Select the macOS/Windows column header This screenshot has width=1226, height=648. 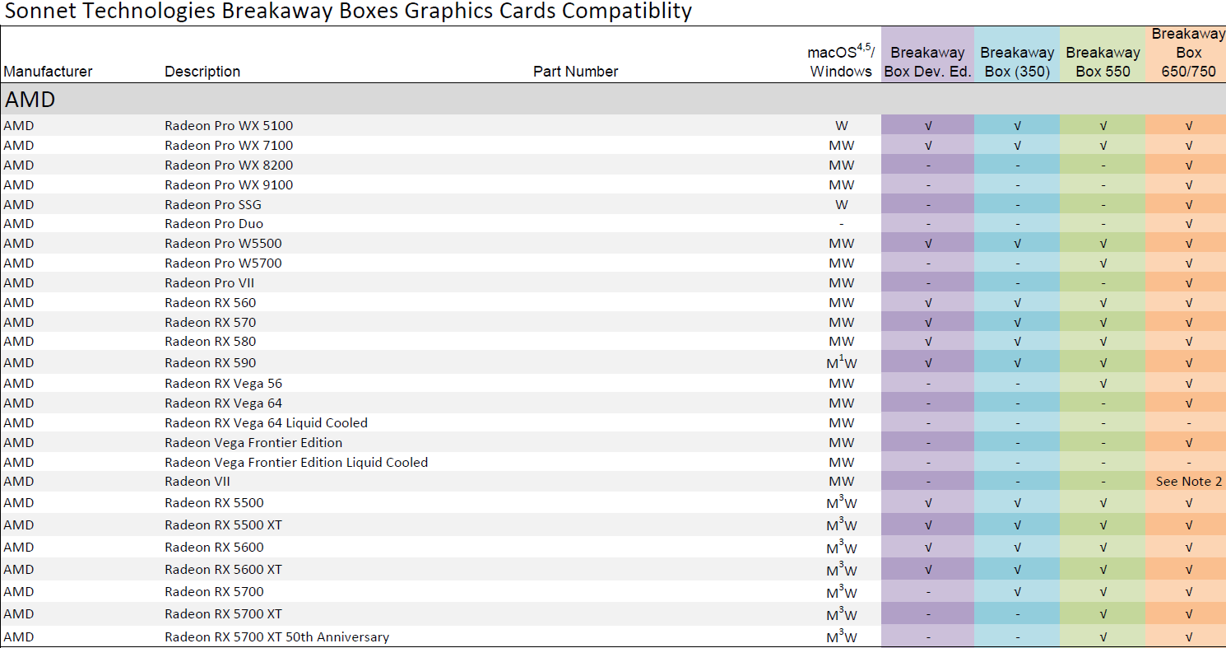[840, 62]
